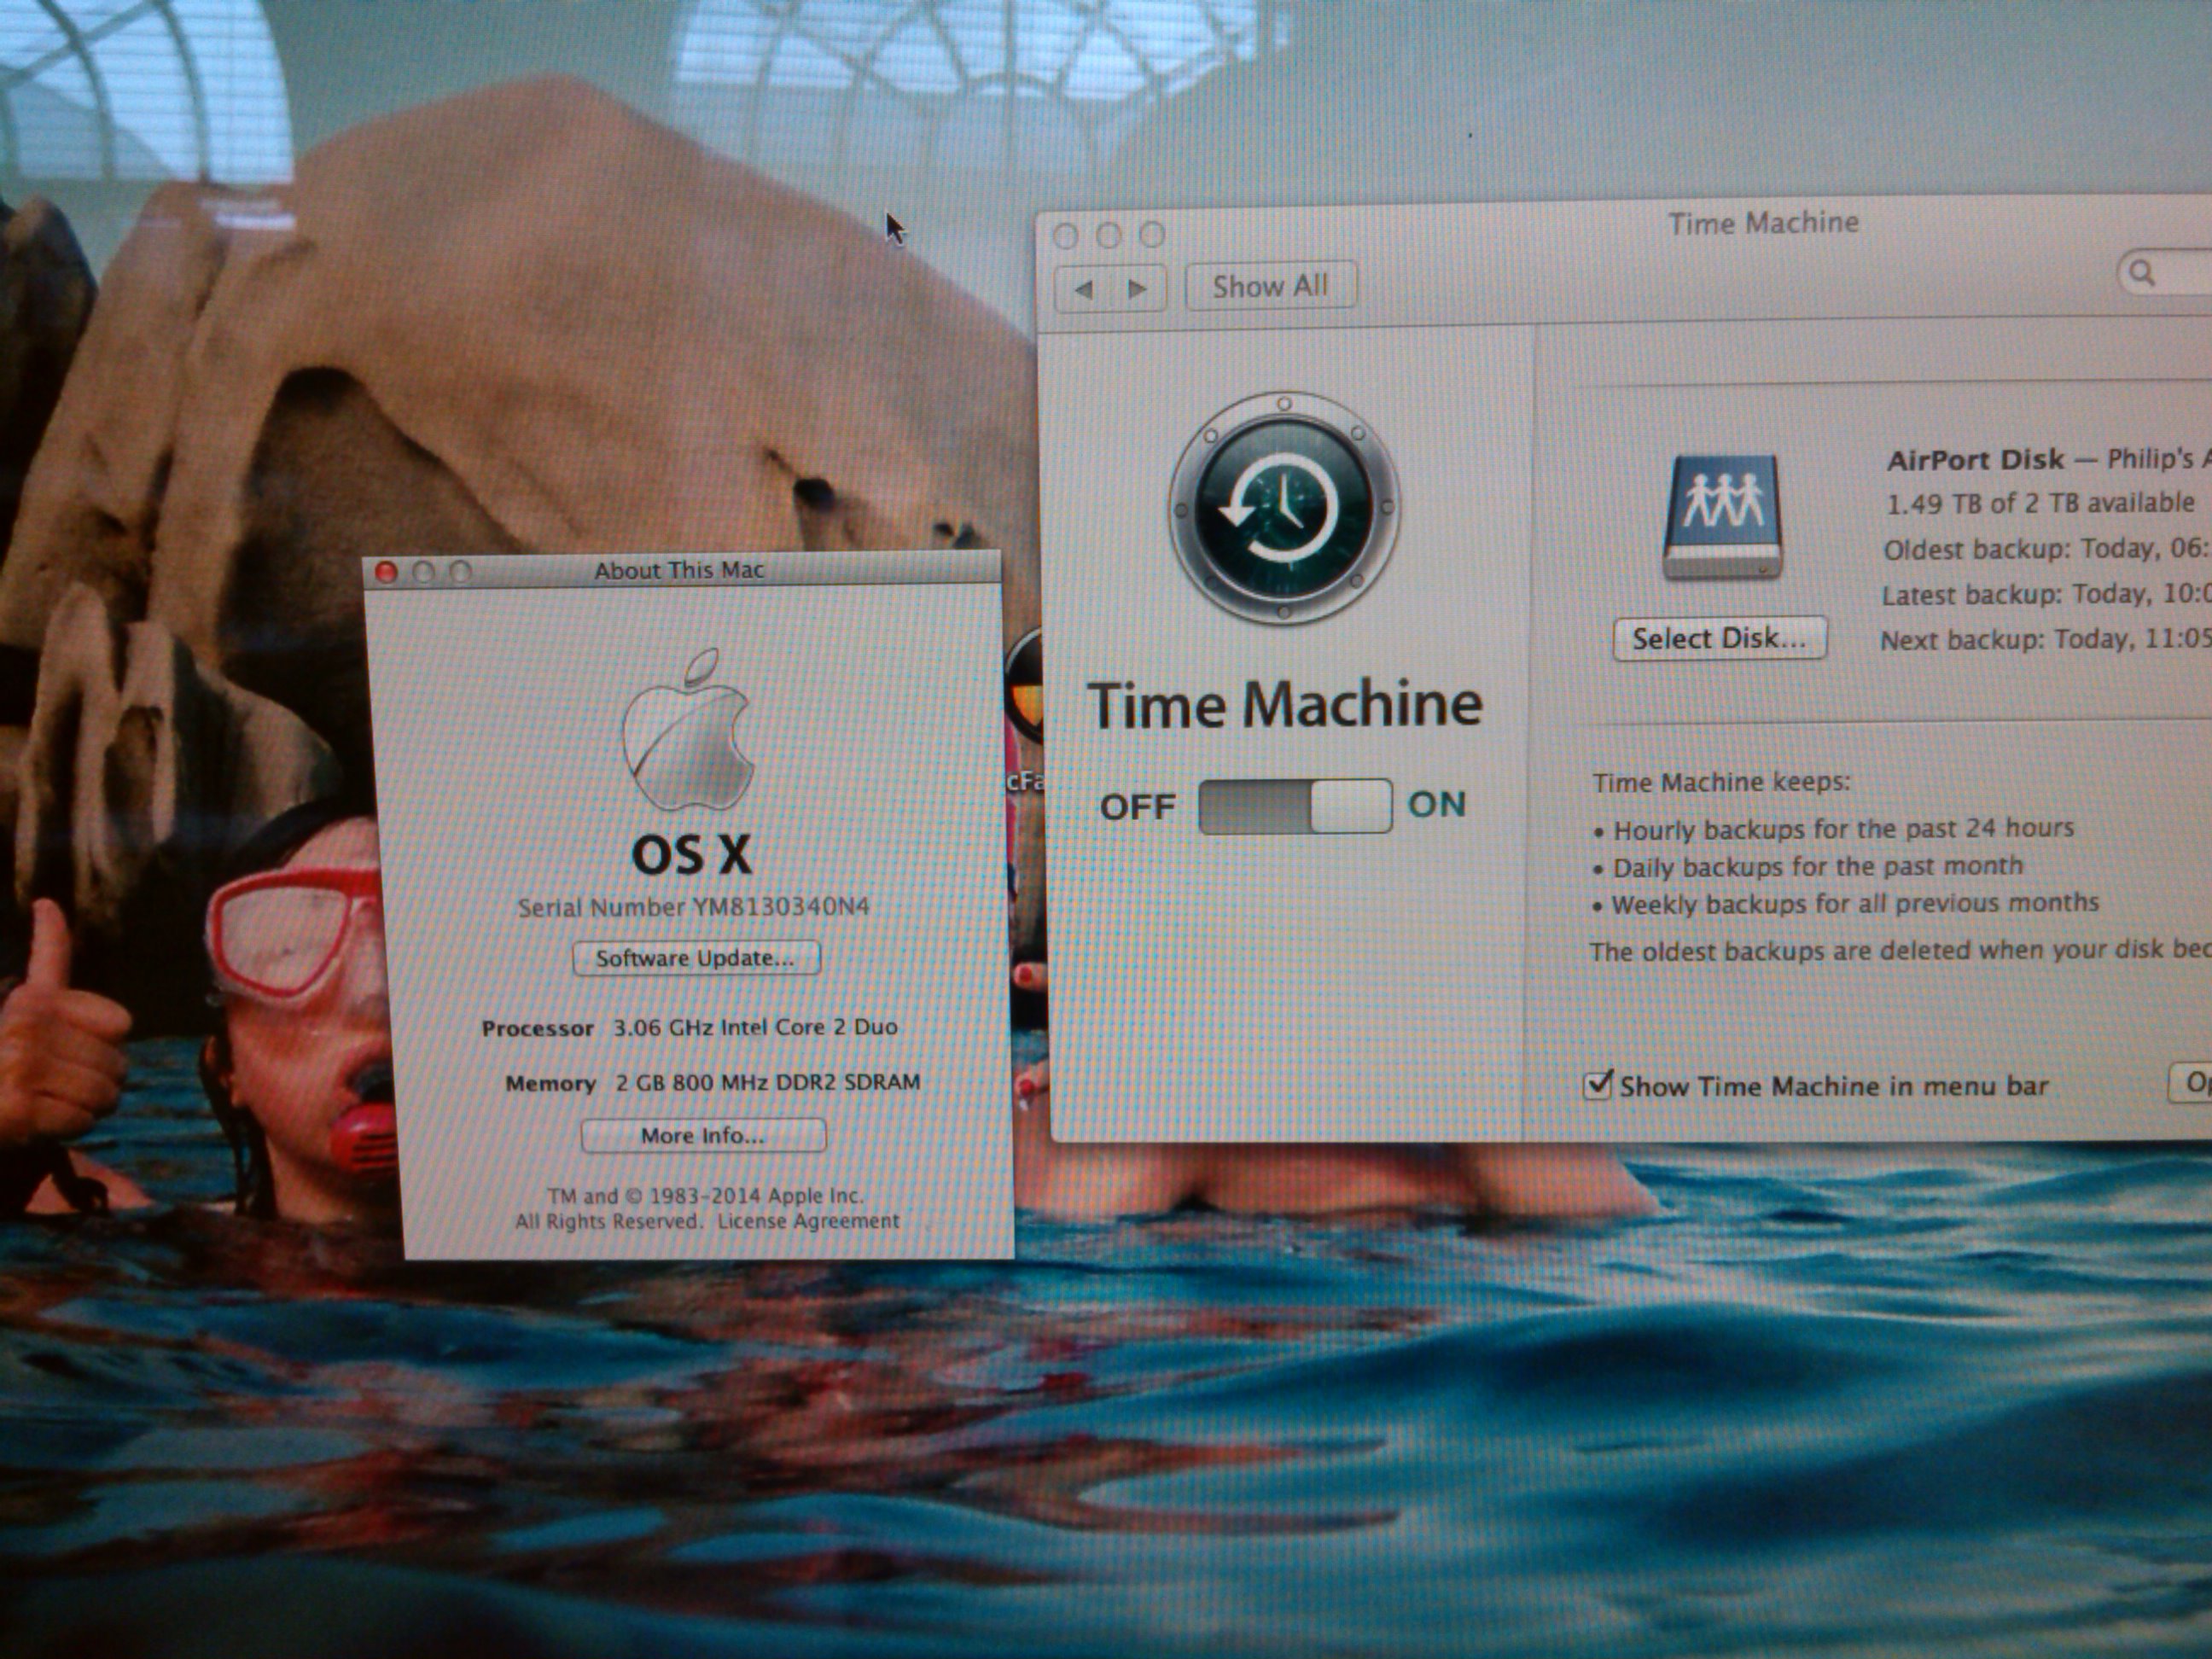Click the Latest backup line
This screenshot has width=2212, height=1659.
(x=2046, y=594)
